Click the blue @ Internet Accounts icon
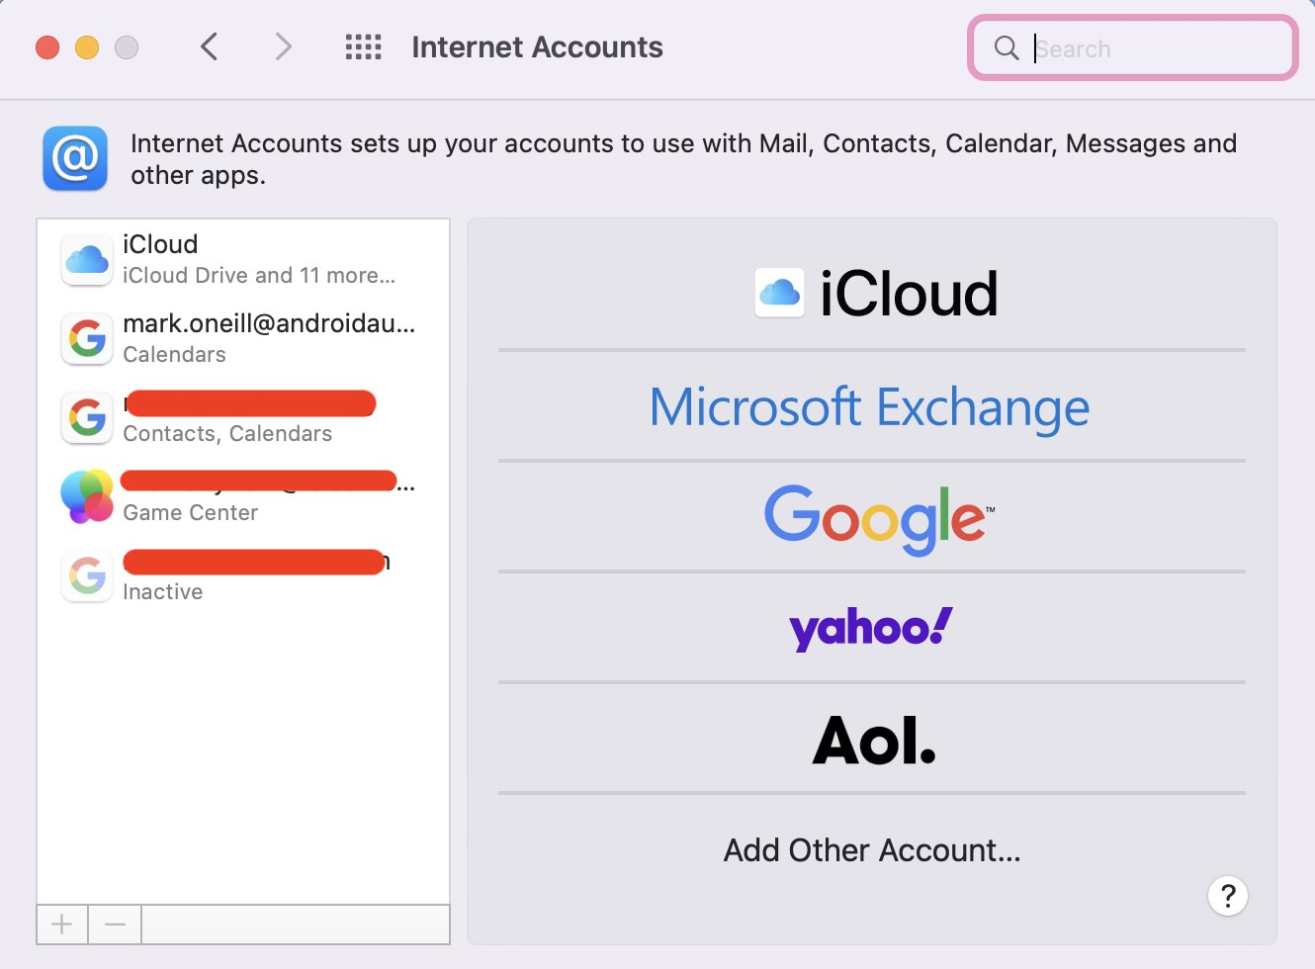Viewport: 1315px width, 969px height. [75, 158]
